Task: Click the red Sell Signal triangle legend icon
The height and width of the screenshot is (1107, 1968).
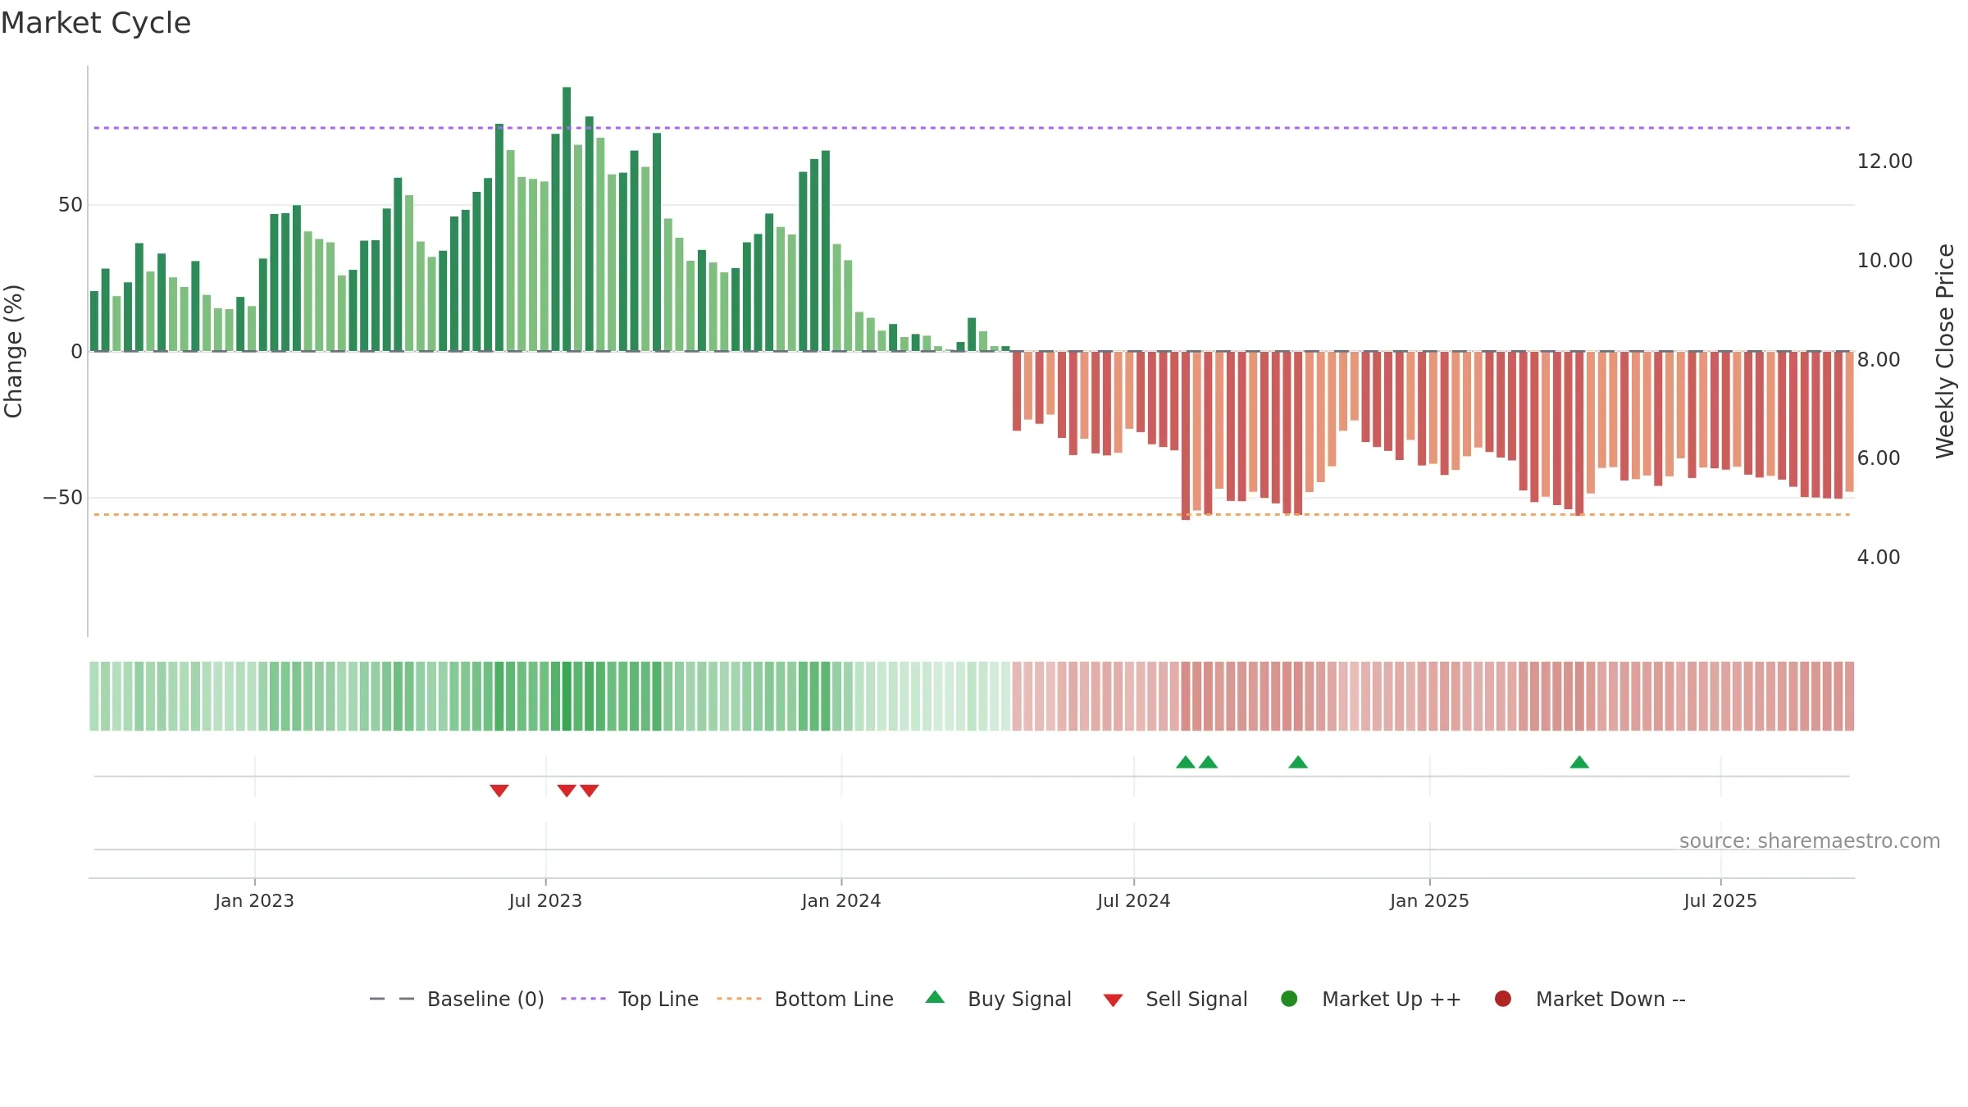Action: [x=1113, y=1000]
